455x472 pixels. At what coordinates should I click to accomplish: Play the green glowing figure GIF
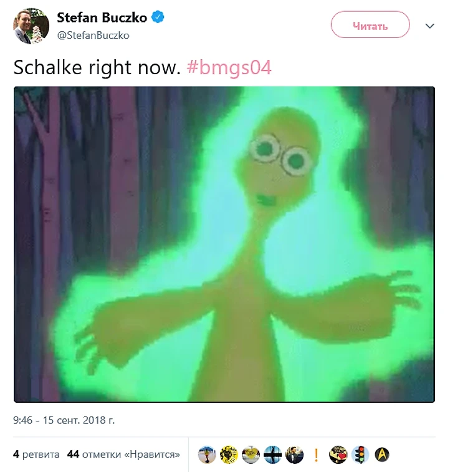tap(224, 244)
